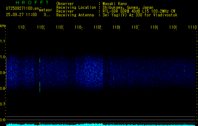Viewport: 198px width, 126px height.
Task: Select '3el Yagi(V) Az 330 for Vladivostok'
Action: pyautogui.click(x=140, y=15)
